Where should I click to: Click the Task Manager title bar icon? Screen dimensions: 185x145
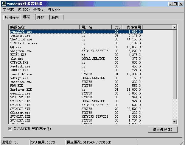(x=4, y=4)
